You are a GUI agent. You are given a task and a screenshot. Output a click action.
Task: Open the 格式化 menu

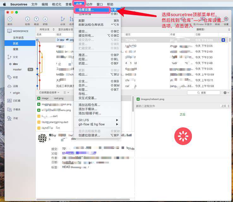coord(57,4)
